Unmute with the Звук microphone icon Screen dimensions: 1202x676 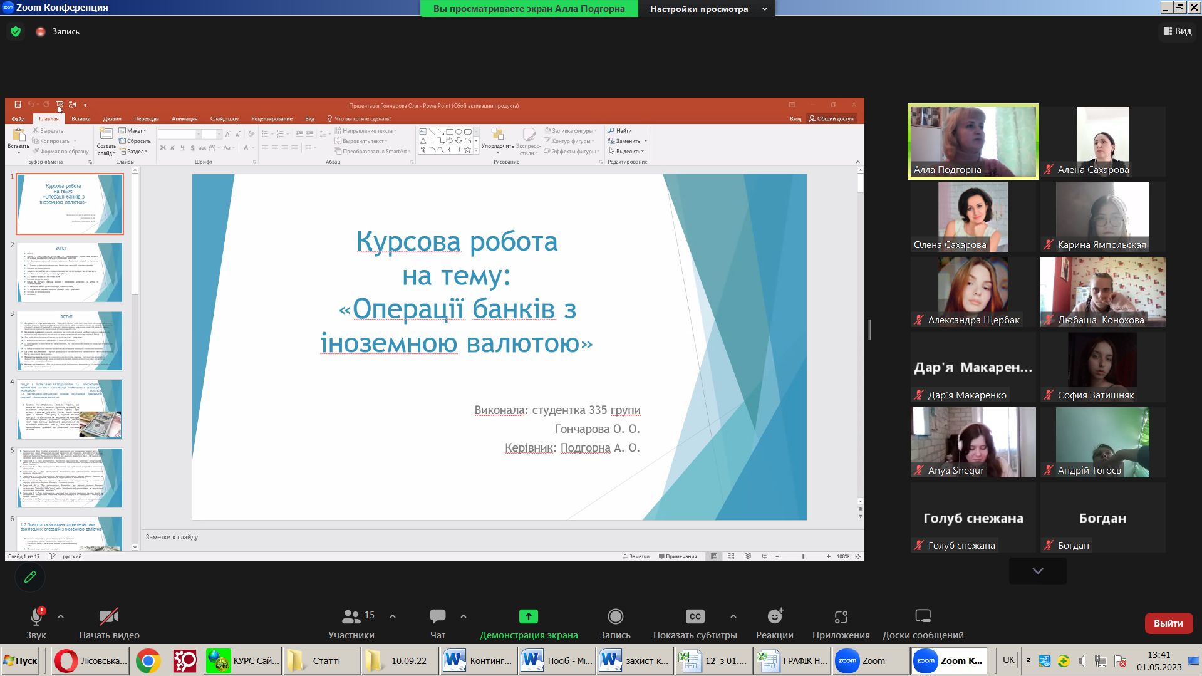[x=36, y=617]
